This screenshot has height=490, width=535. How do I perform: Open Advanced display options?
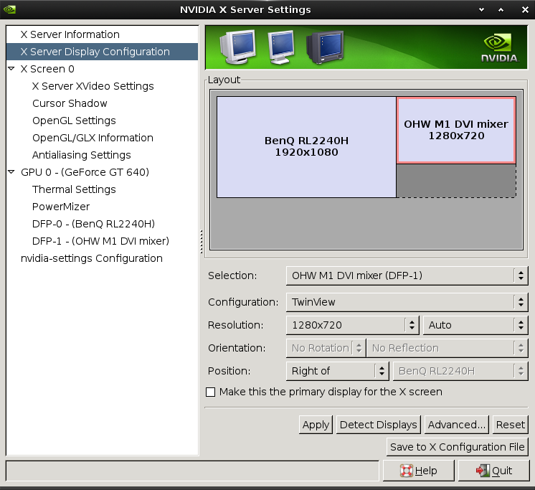[457, 425]
